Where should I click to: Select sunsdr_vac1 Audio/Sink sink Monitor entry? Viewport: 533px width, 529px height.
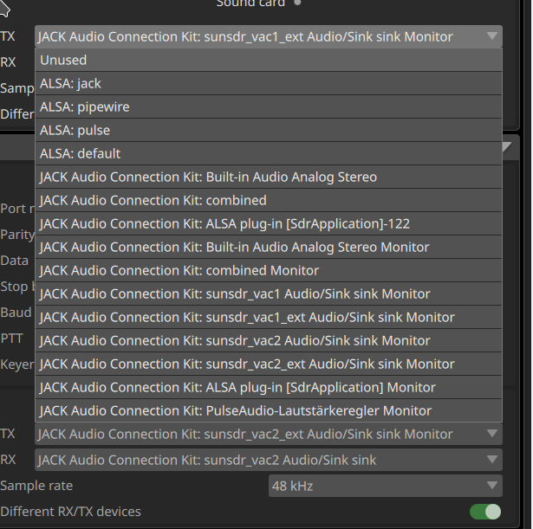tap(269, 294)
